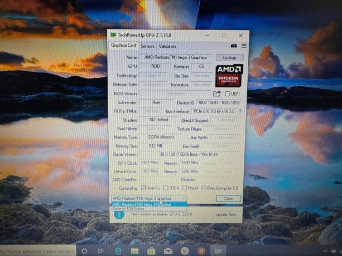342x256 pixels.
Task: Open the Mail app on taskbar
Action: point(168,251)
